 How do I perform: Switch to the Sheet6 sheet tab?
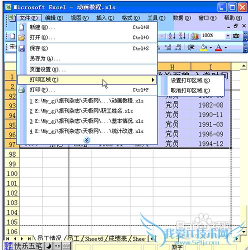click(94, 238)
